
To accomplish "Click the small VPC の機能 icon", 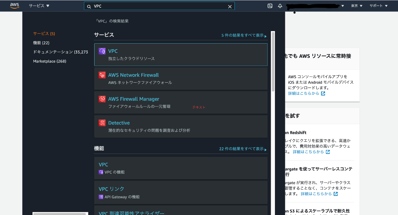I will [101, 172].
